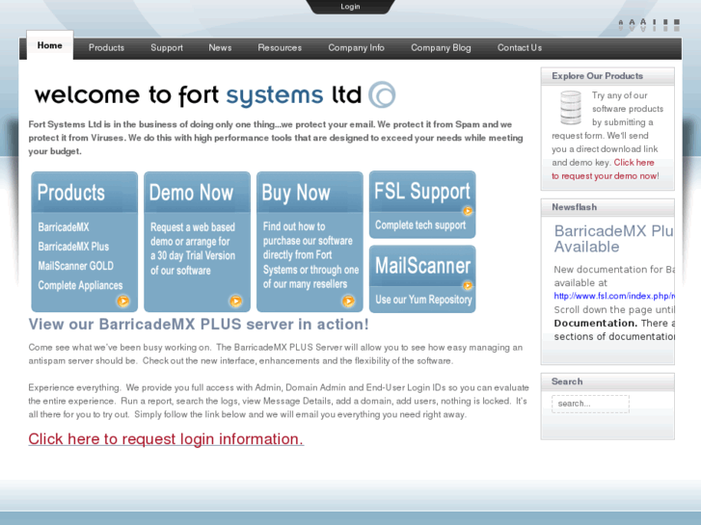Choose the wide page width icon

point(677,25)
